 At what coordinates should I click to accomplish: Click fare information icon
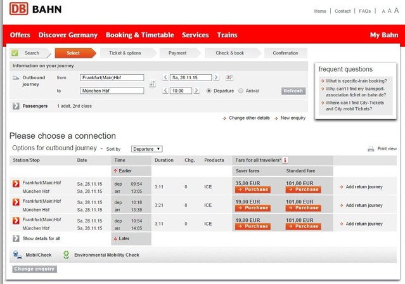[x=285, y=160]
